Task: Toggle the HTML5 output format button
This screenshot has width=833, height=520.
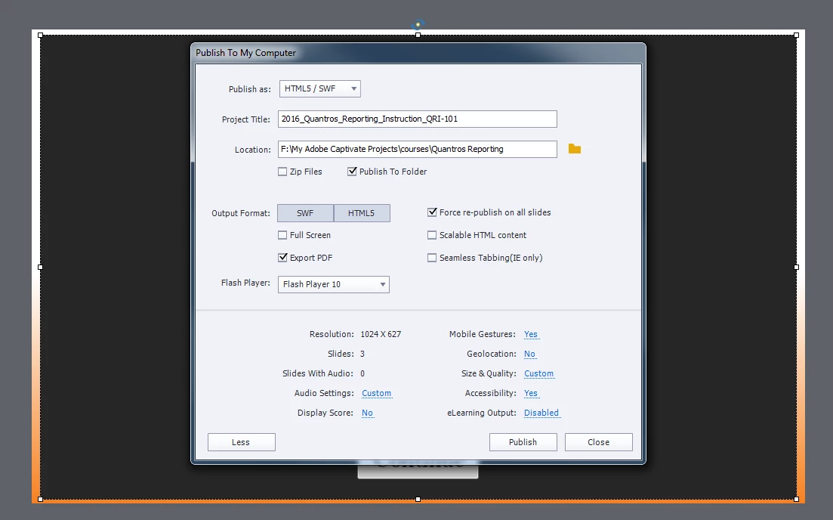Action: coord(362,213)
